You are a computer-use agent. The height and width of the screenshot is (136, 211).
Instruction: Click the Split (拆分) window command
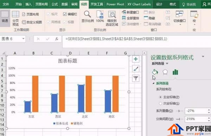[x=149, y=12]
